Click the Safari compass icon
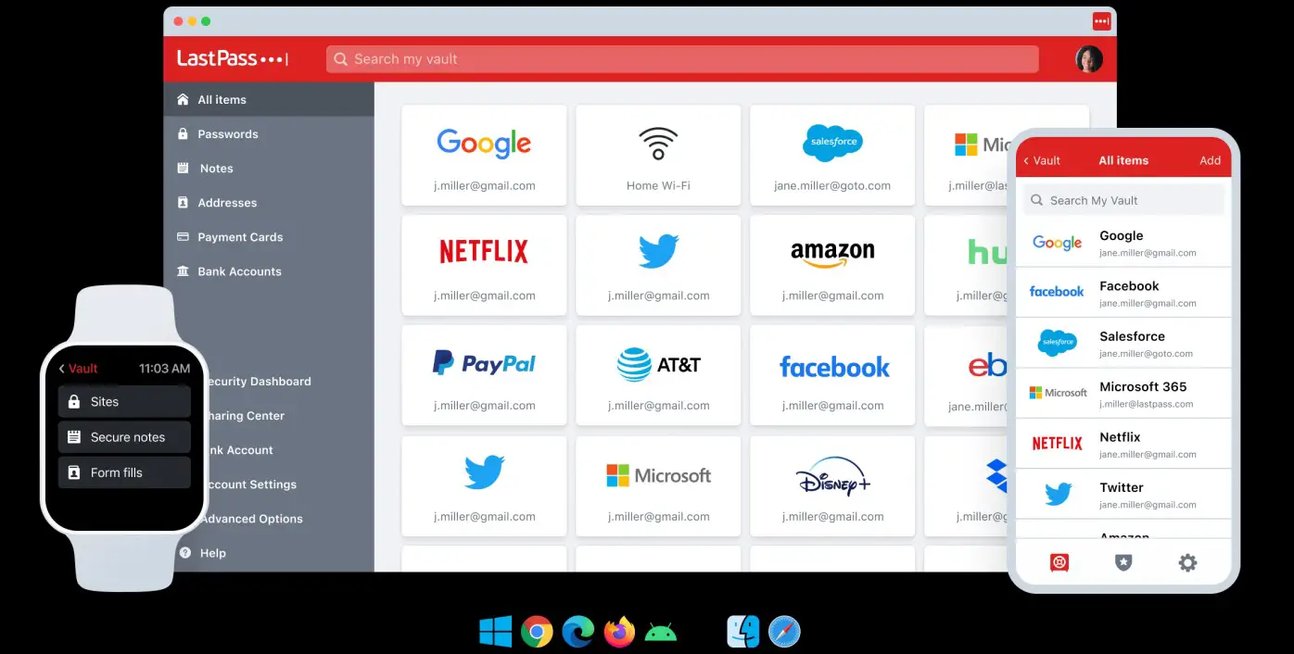Viewport: 1294px width, 654px height. pos(784,632)
